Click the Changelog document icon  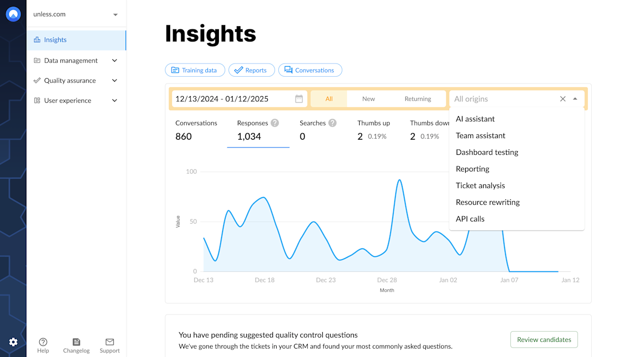pyautogui.click(x=76, y=341)
